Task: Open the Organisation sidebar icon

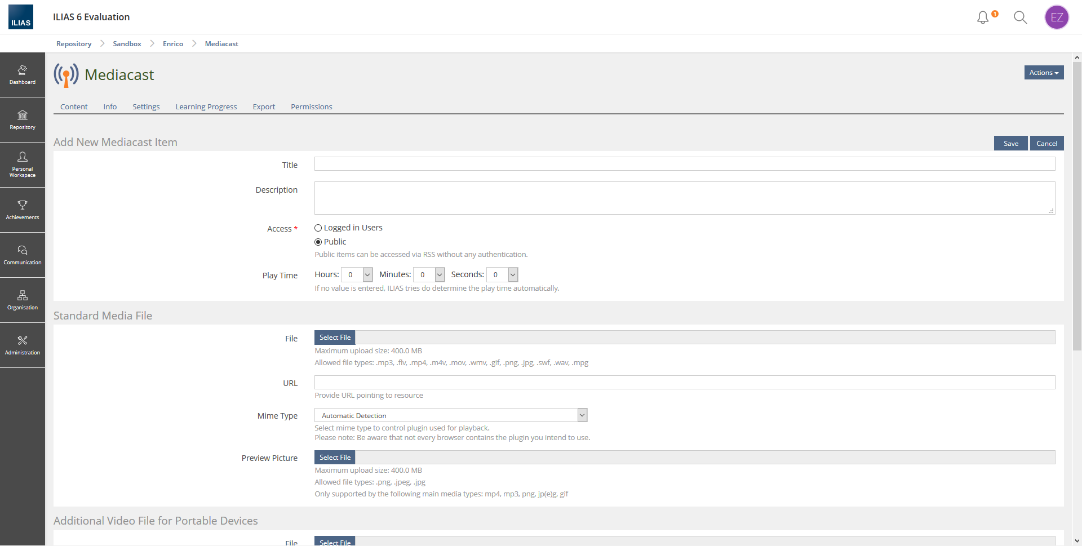Action: tap(23, 300)
